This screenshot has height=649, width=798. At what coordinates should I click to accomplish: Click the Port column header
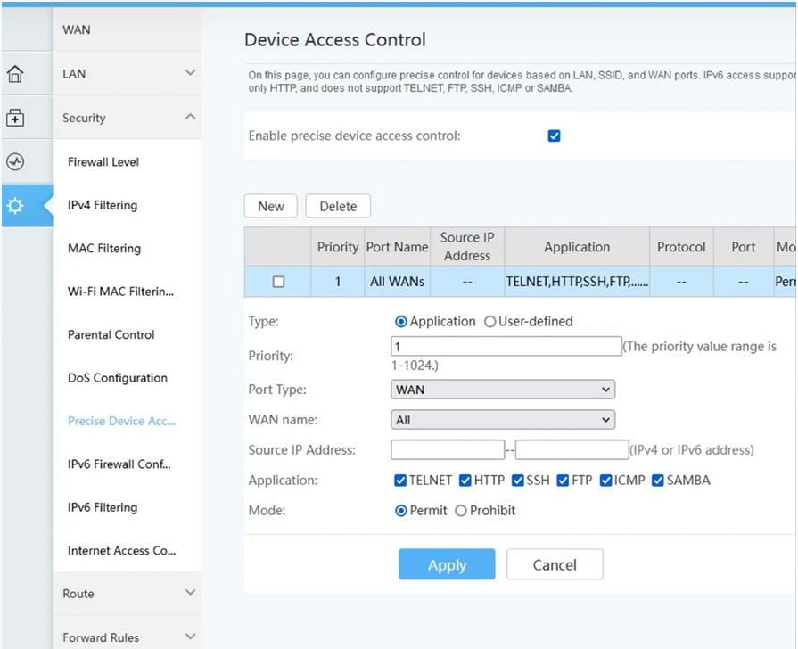[744, 247]
